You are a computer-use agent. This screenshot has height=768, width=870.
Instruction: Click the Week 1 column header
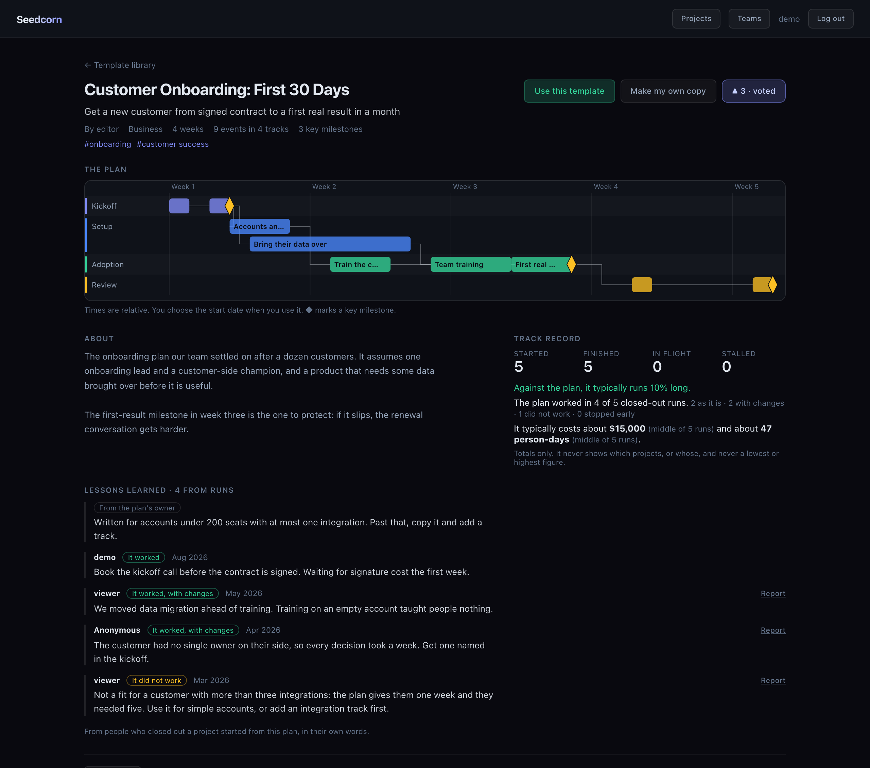[x=183, y=187]
